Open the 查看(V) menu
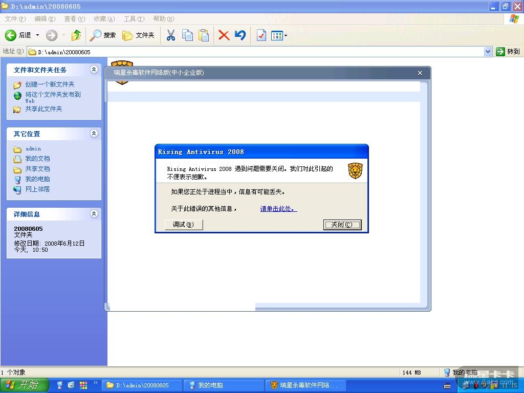The image size is (524, 393). tap(75, 19)
